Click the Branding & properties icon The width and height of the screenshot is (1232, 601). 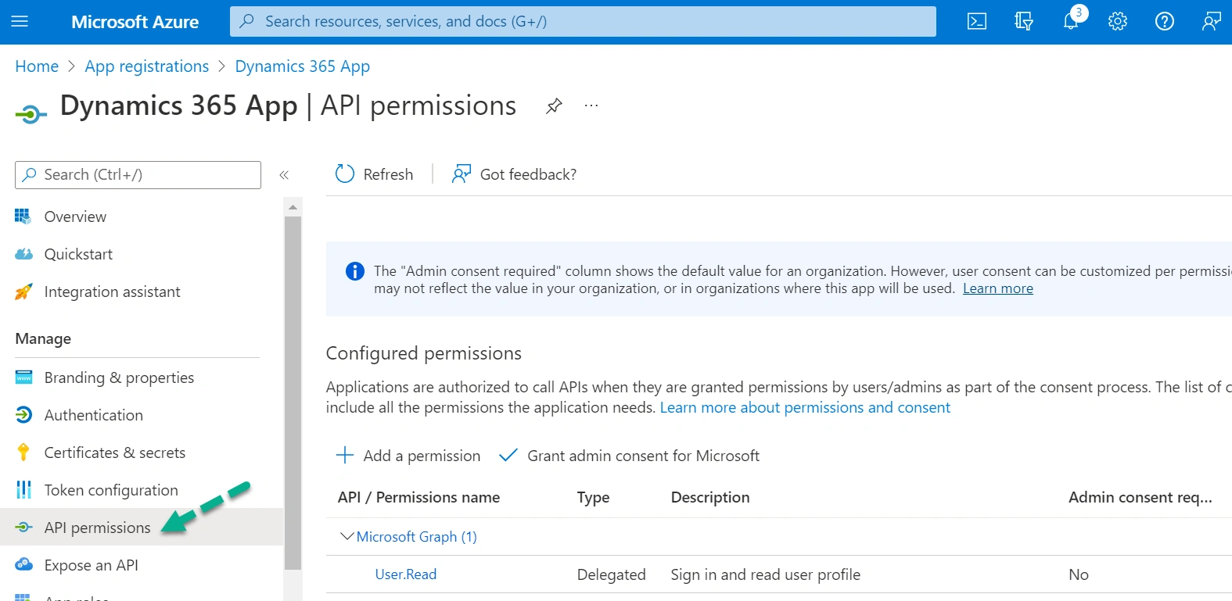23,377
